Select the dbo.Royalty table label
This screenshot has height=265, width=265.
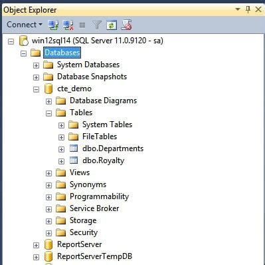[104, 160]
